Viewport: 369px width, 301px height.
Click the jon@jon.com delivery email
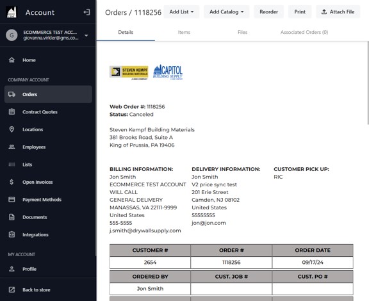pos(209,223)
